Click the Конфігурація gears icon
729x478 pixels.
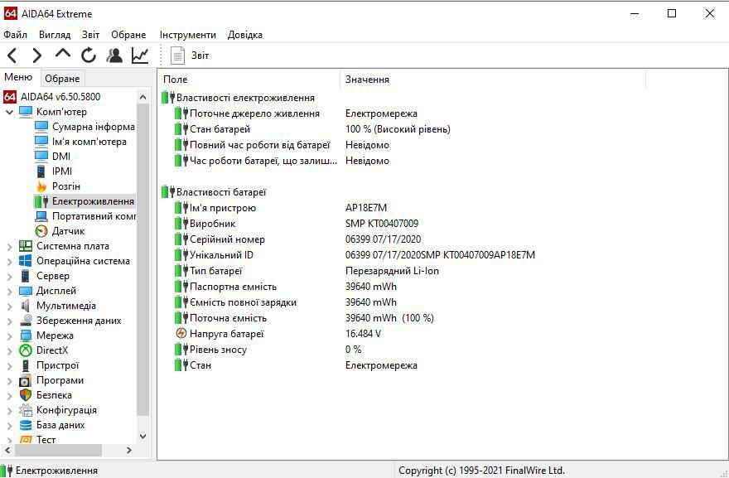25,409
